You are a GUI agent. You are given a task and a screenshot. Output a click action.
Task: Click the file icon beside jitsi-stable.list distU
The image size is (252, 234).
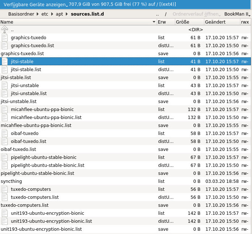pos(5,69)
